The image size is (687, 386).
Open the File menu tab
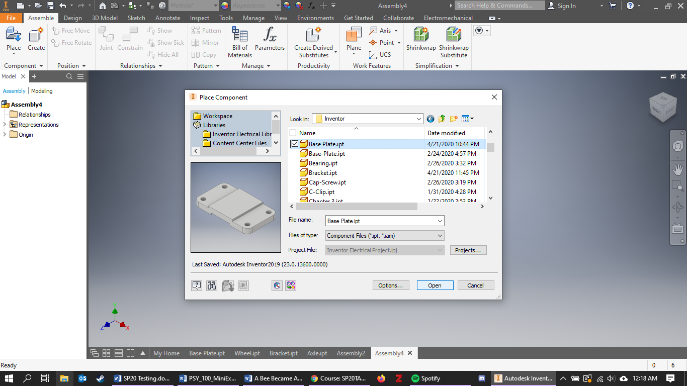[11, 18]
